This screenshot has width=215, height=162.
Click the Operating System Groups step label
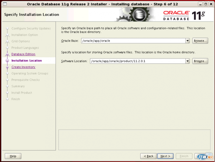click(30, 73)
